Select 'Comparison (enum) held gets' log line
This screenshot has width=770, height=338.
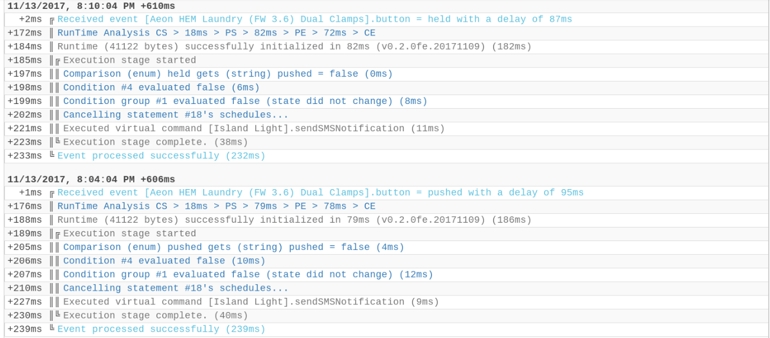(x=228, y=74)
